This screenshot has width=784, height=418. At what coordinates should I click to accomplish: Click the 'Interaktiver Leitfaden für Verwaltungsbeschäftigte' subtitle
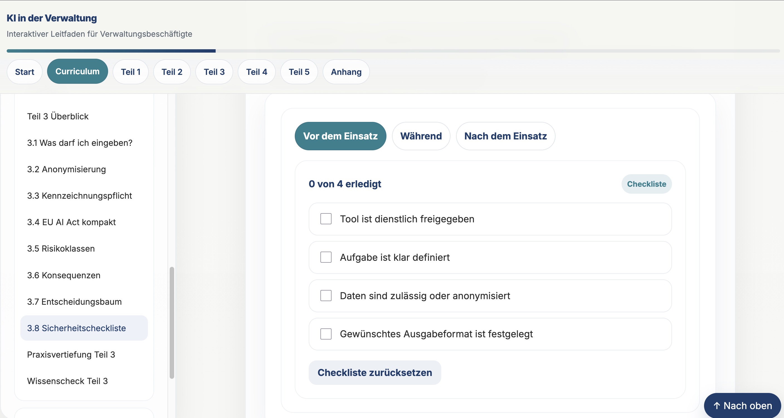tap(99, 34)
